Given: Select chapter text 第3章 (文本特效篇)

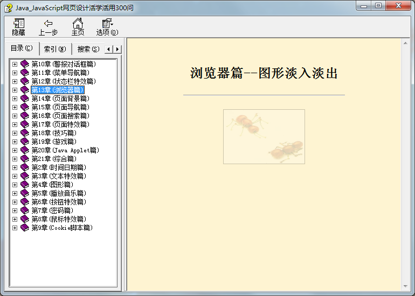Looking at the screenshot, I should [59, 176].
